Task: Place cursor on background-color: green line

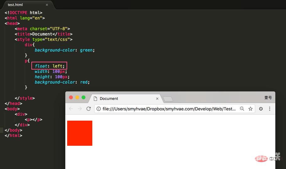Action: (x=65, y=50)
